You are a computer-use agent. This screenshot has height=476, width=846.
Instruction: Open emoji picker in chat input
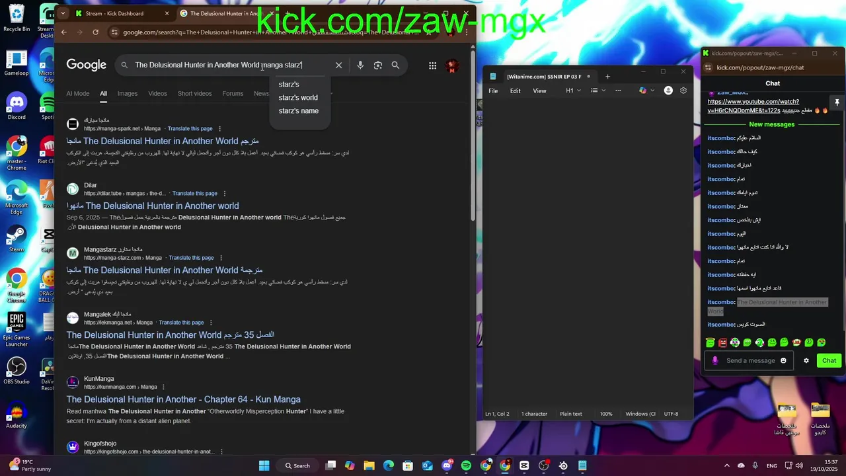[x=784, y=360]
